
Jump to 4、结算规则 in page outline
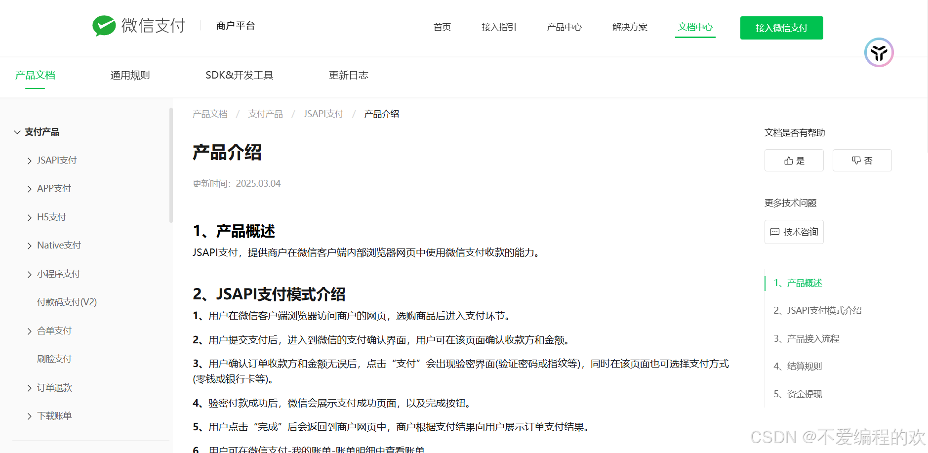[798, 366]
